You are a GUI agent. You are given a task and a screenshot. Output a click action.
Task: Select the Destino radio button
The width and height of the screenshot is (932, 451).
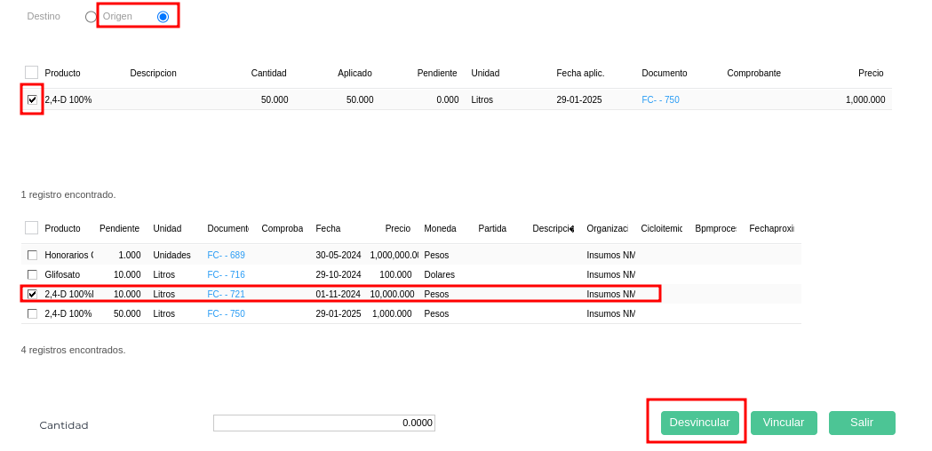pyautogui.click(x=91, y=17)
